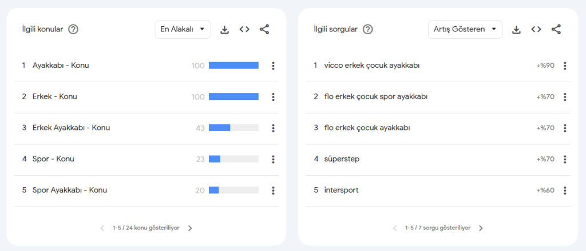Open the vicco erkek çocuk ayakkabı query
This screenshot has width=586, height=251.
tap(371, 66)
